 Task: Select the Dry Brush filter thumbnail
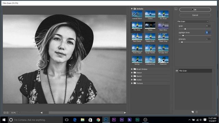click(163, 15)
